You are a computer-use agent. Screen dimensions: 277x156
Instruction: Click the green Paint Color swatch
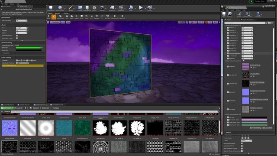tap(29, 48)
